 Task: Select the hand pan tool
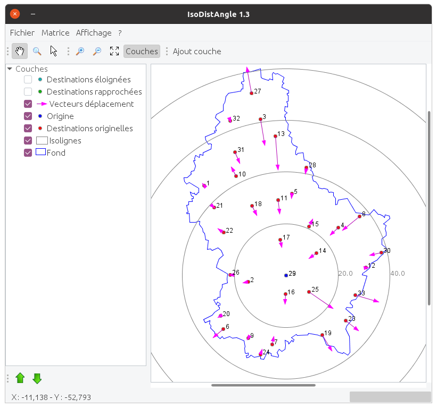point(20,51)
